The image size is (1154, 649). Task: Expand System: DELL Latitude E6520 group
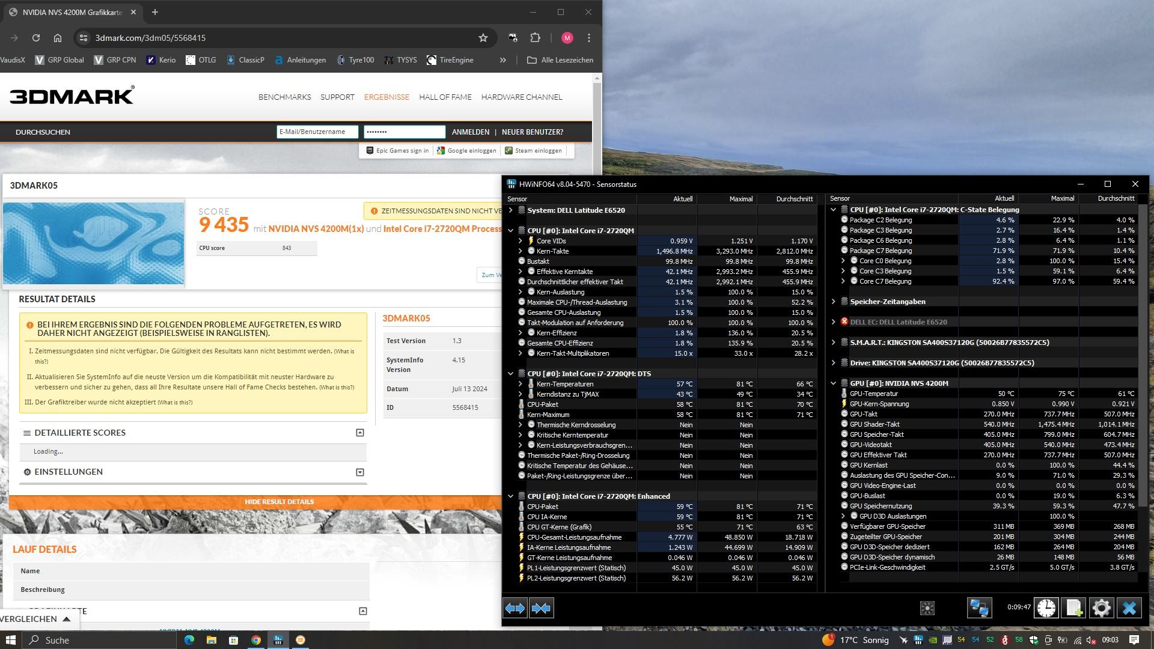tap(511, 210)
